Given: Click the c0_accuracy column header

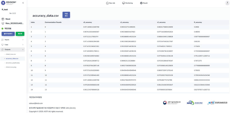Looking at the screenshot, I should coord(88,22).
